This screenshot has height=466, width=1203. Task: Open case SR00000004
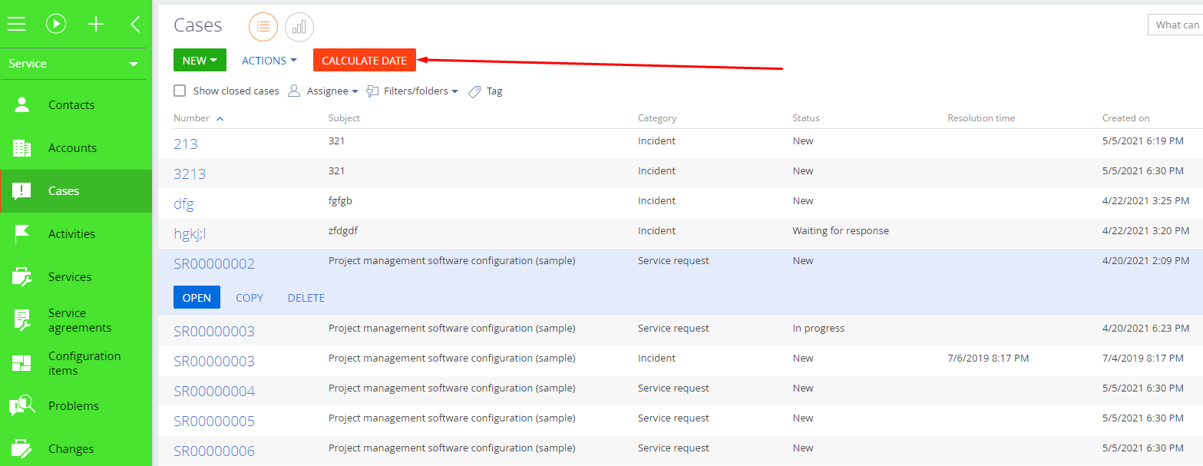[214, 392]
